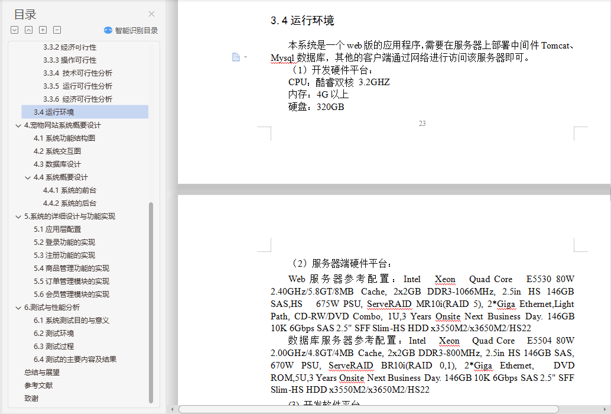Open dropdown arrow next to paragraph layout icon

tap(245, 57)
